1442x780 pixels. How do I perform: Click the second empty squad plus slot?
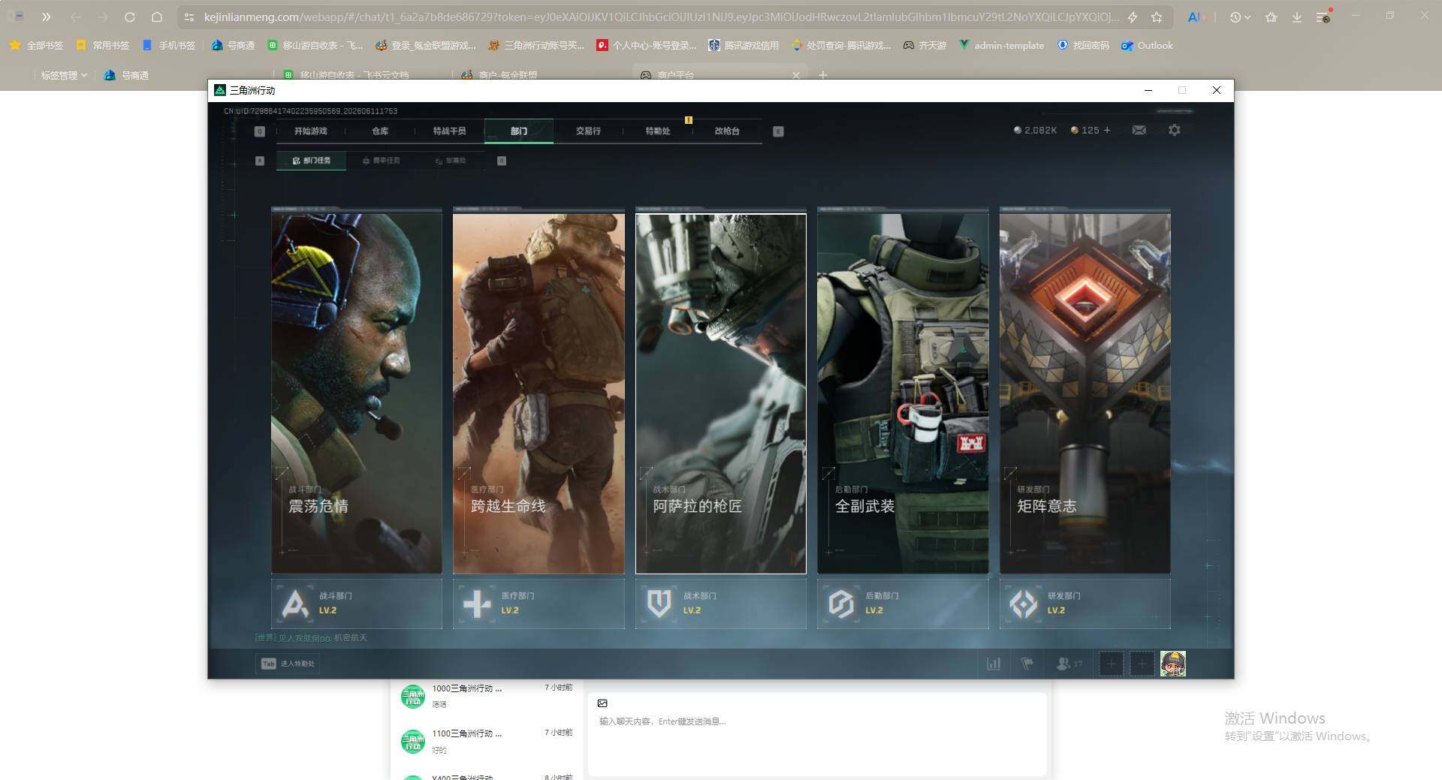click(1142, 664)
